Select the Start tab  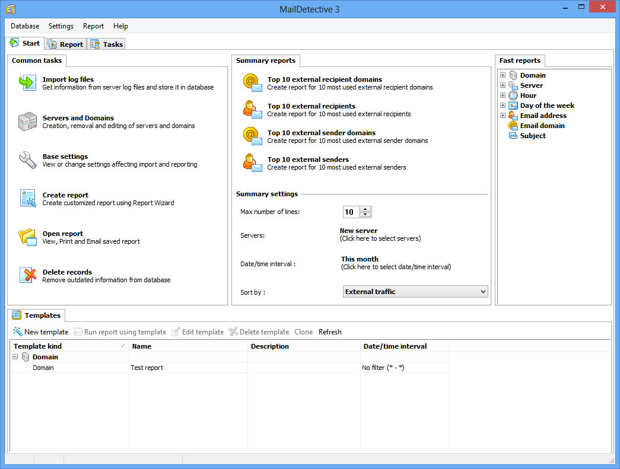pyautogui.click(x=24, y=43)
